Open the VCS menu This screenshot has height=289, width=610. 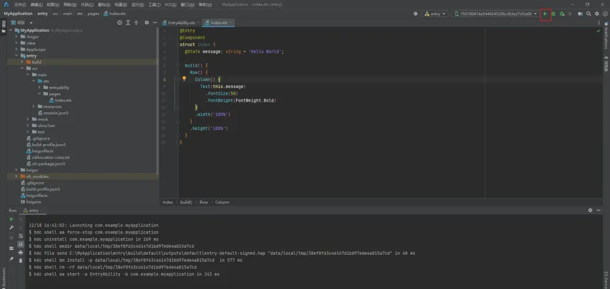pos(170,5)
